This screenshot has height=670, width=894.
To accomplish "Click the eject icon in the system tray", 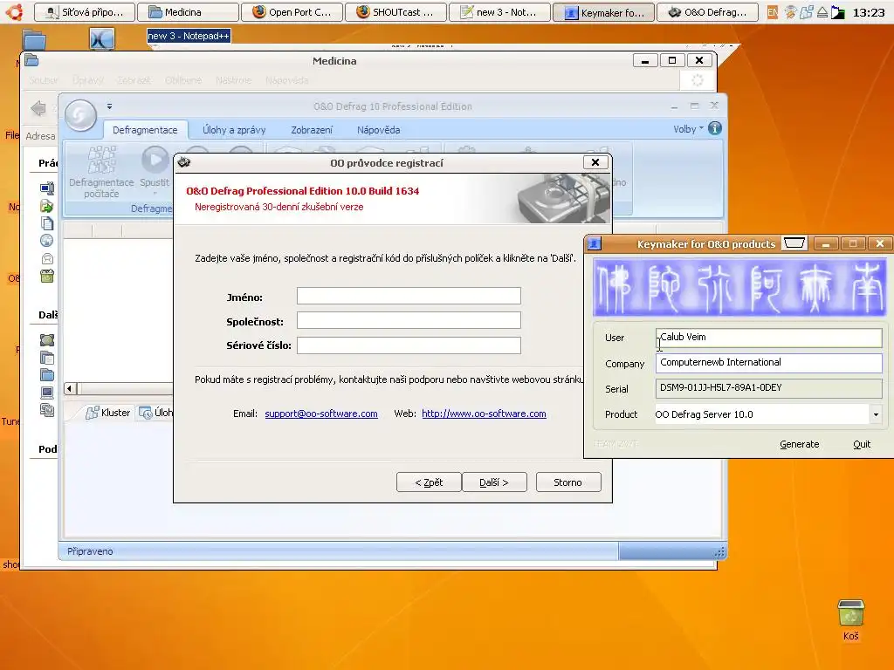I will click(822, 12).
